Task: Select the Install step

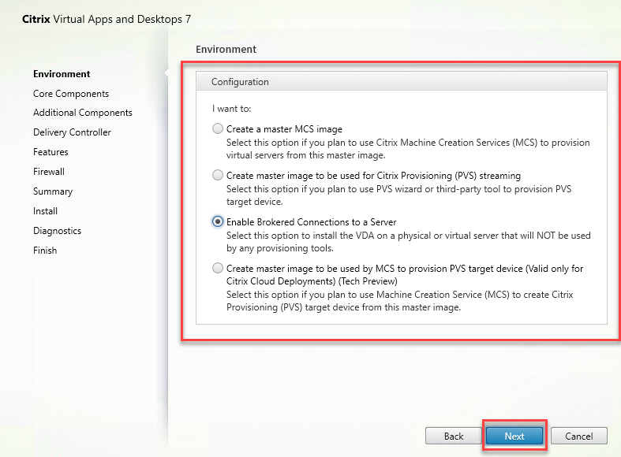Action: click(x=45, y=211)
